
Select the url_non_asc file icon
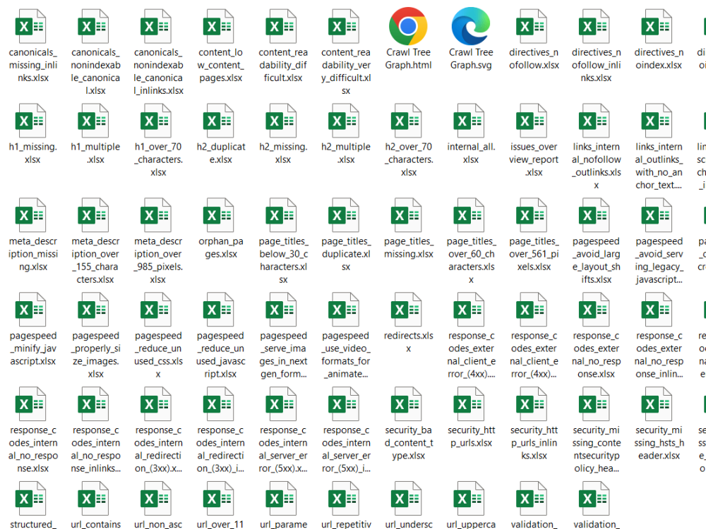(156, 499)
